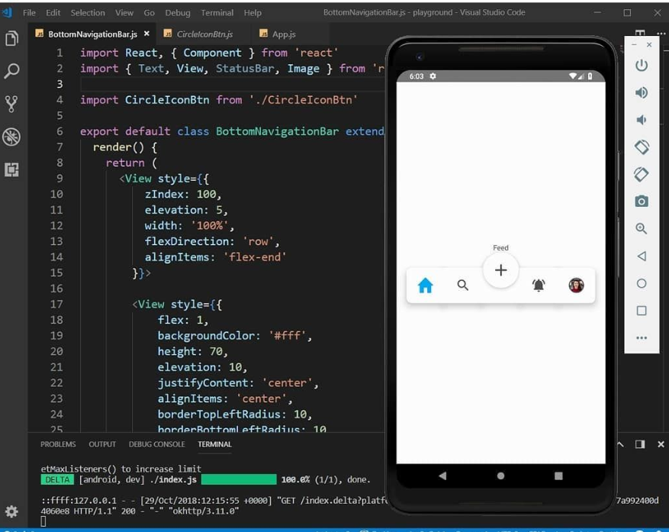Tap the search icon in the bottom navigation bar
This screenshot has height=532, width=669.
pos(463,285)
